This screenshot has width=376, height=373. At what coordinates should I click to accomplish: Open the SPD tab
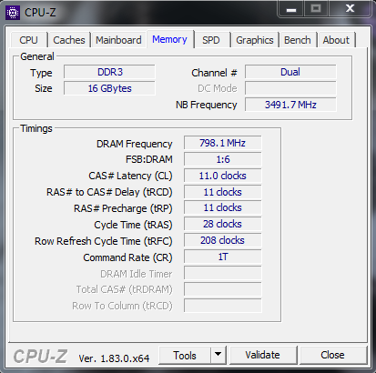coord(211,40)
